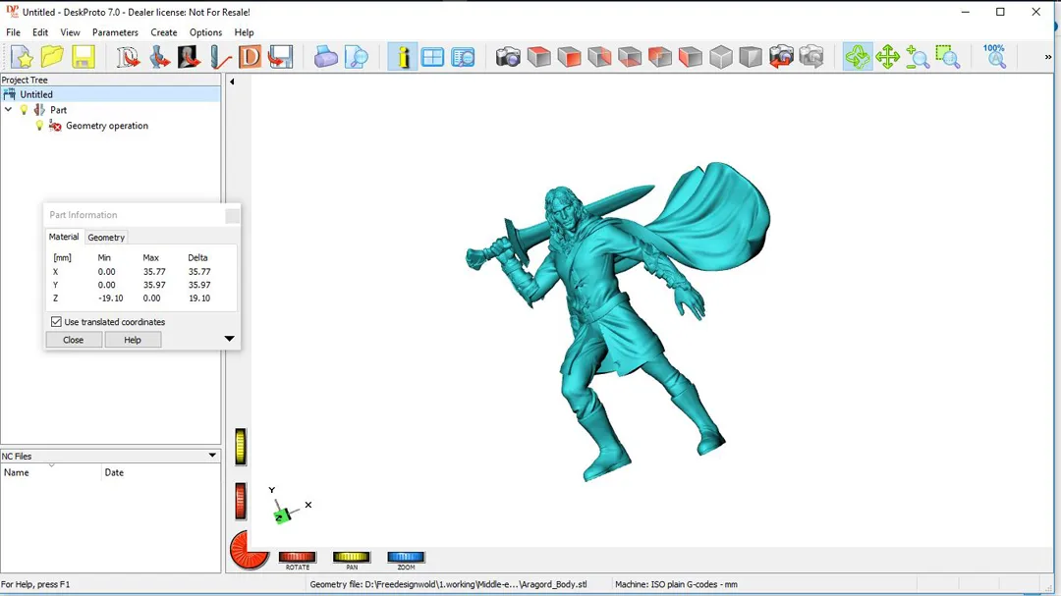1061x596 pixels.
Task: Click the green XYZ orientation cube indicator
Action: click(283, 516)
